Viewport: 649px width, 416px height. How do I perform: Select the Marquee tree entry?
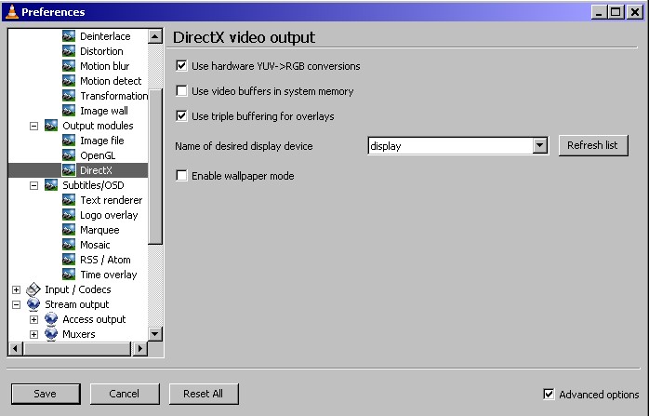tap(99, 230)
